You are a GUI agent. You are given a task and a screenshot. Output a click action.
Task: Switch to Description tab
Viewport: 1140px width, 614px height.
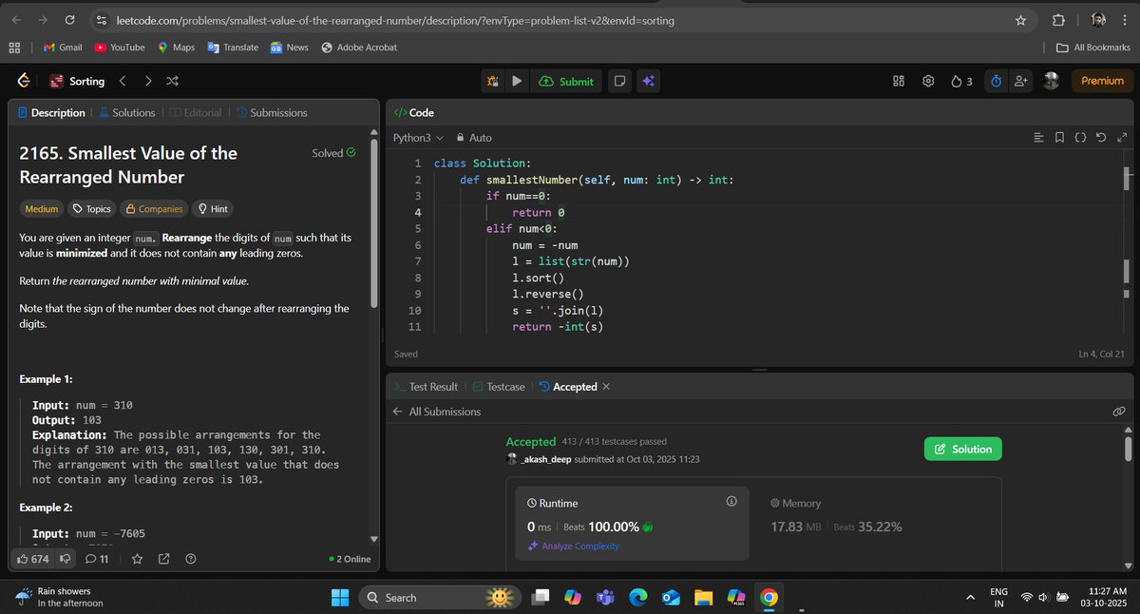51,112
